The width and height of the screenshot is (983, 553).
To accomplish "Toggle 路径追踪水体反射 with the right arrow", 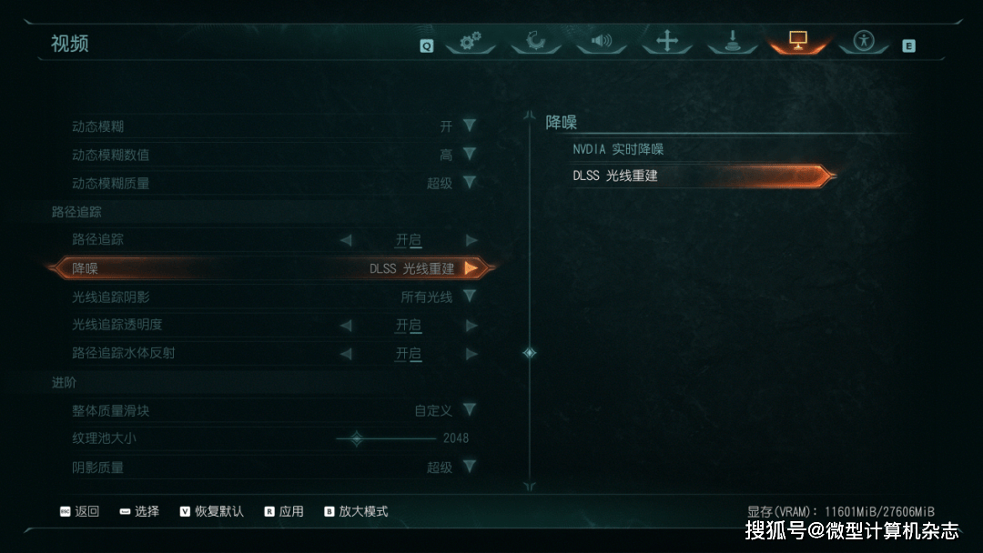I will 471,354.
